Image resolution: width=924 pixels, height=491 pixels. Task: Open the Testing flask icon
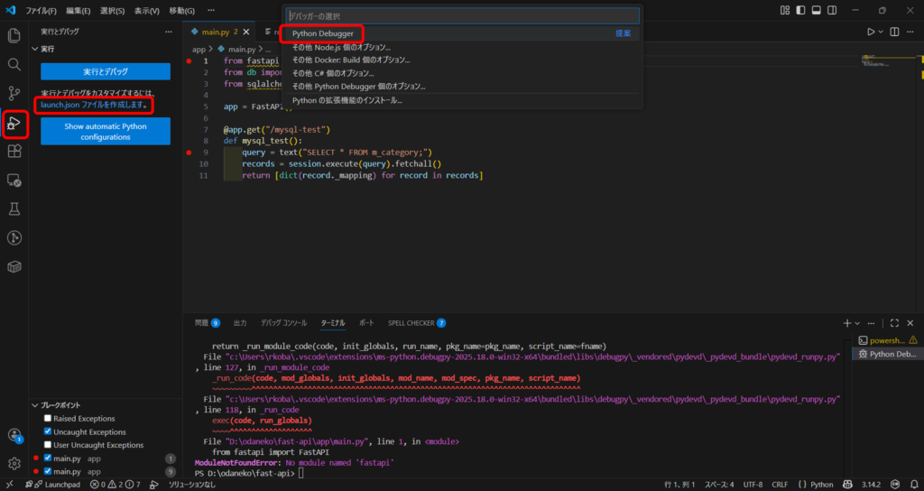click(14, 209)
